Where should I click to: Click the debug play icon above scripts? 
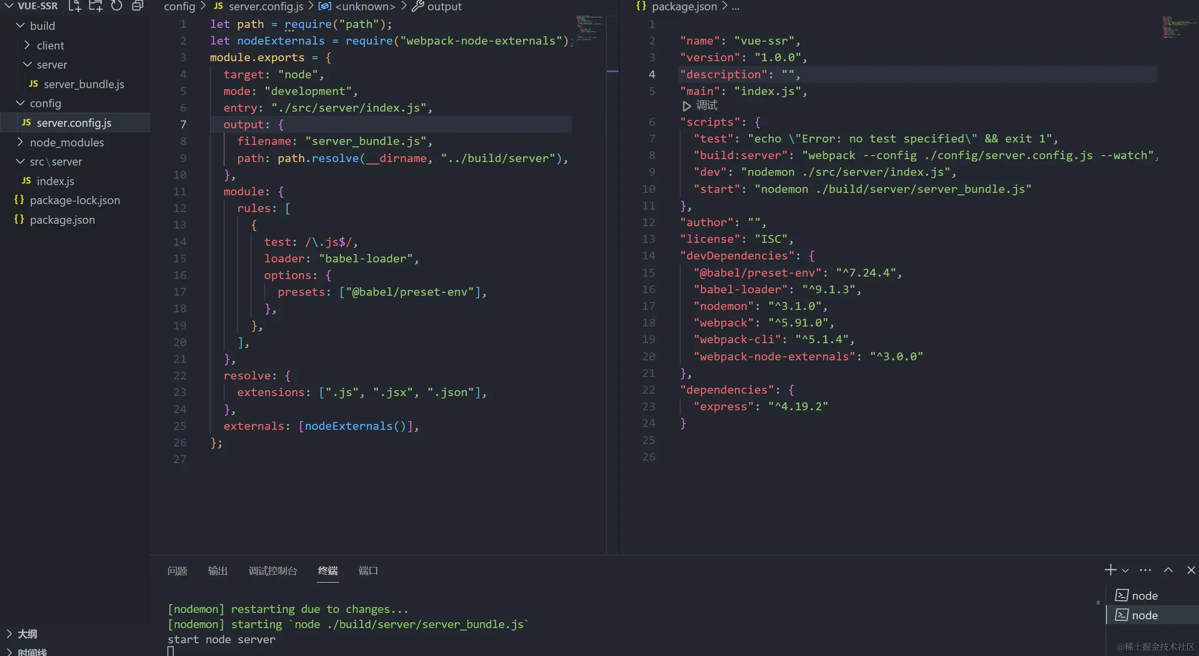click(x=687, y=106)
